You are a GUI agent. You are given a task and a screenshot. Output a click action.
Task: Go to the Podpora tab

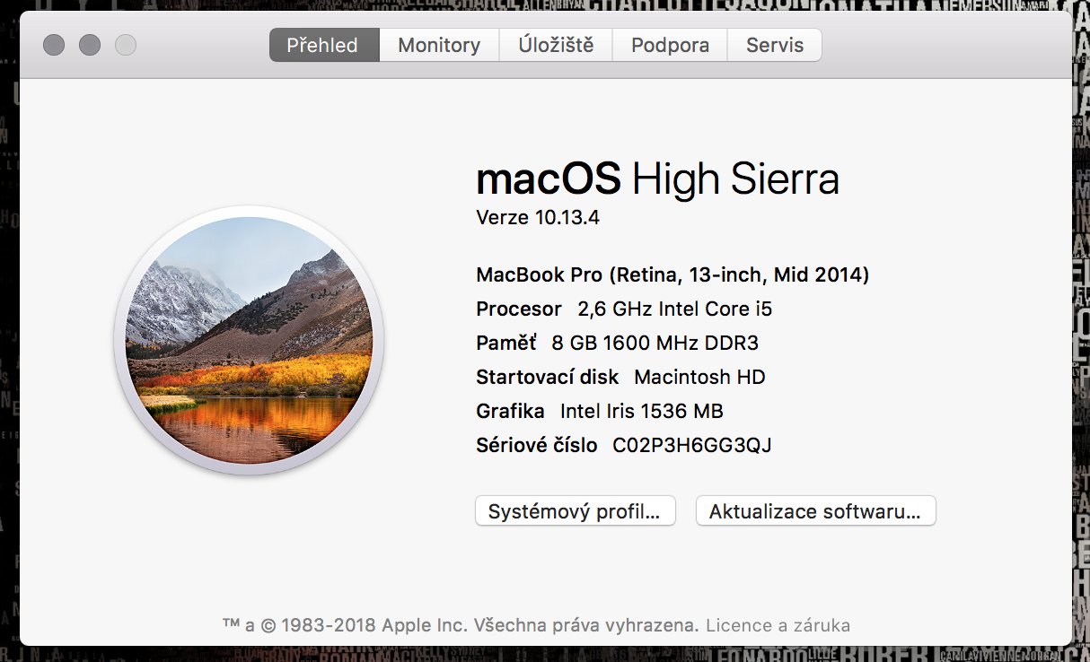coord(670,45)
